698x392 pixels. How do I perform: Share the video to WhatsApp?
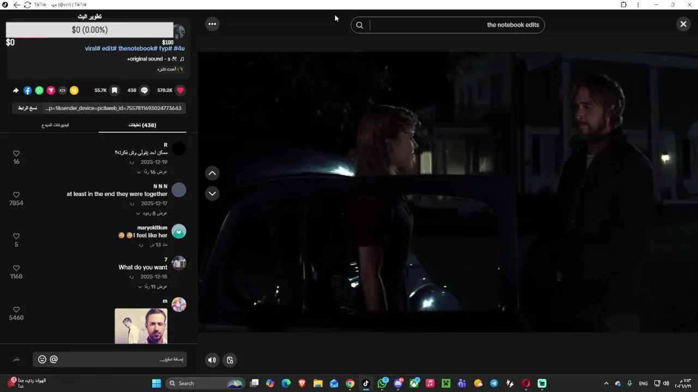(39, 90)
